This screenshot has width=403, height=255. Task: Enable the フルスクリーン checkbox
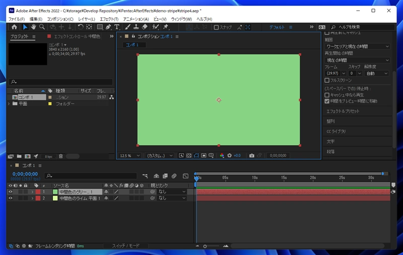coord(327,80)
